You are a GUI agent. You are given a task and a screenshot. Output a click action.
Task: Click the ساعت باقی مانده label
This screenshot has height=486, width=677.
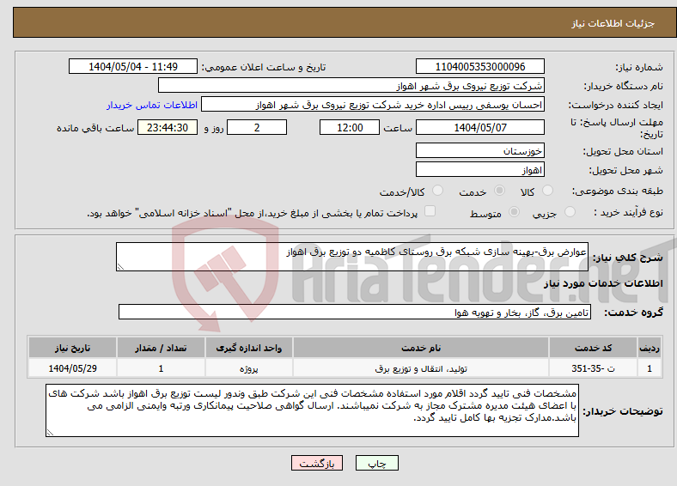(x=95, y=128)
